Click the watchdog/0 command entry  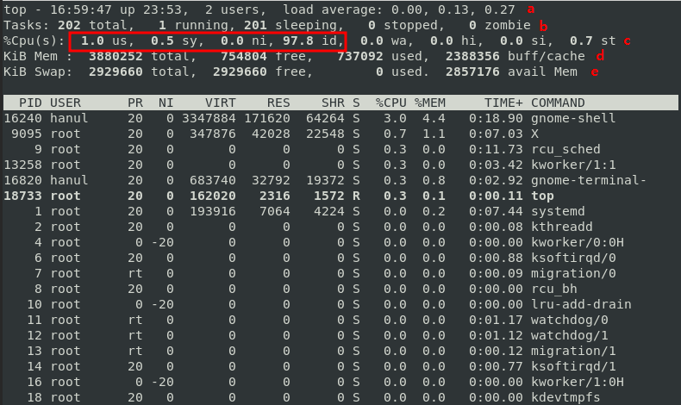[x=570, y=320]
